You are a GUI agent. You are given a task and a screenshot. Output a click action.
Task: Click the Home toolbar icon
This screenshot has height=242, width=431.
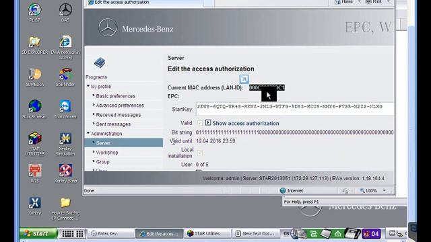[337, 2]
